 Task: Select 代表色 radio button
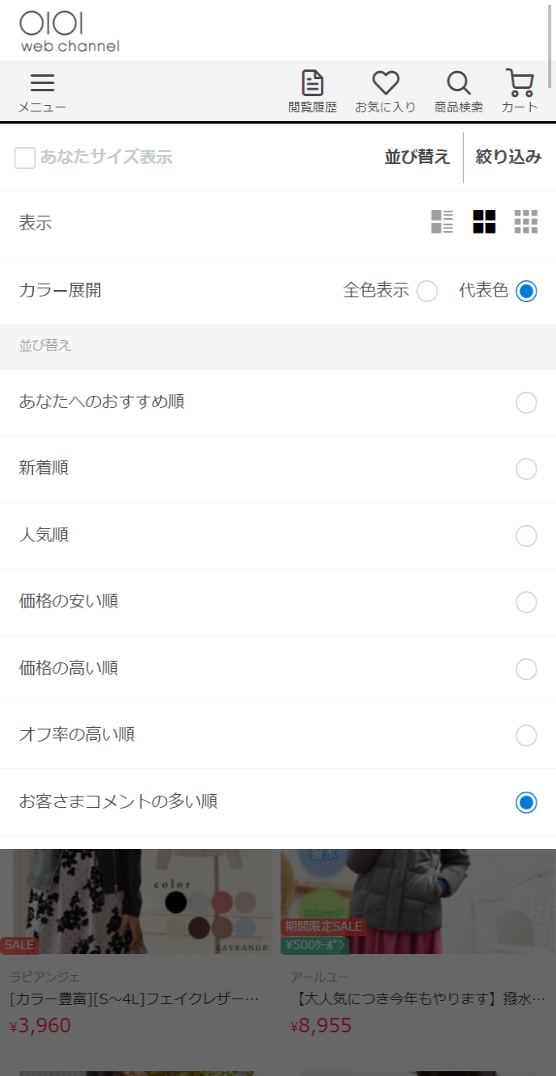click(526, 292)
